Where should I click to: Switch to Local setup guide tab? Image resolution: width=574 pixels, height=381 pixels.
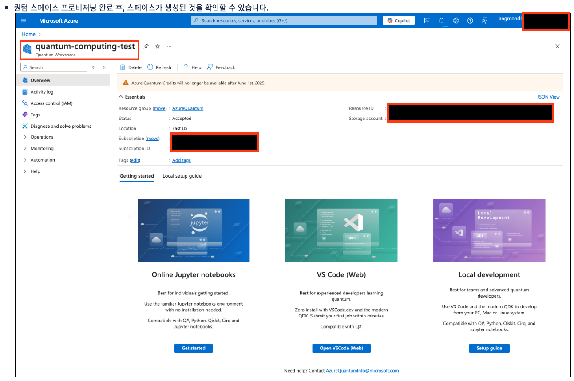click(x=182, y=176)
